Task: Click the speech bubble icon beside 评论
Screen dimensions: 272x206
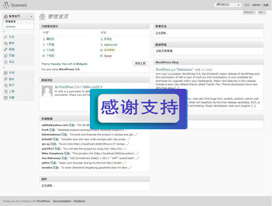Action: coord(6,62)
